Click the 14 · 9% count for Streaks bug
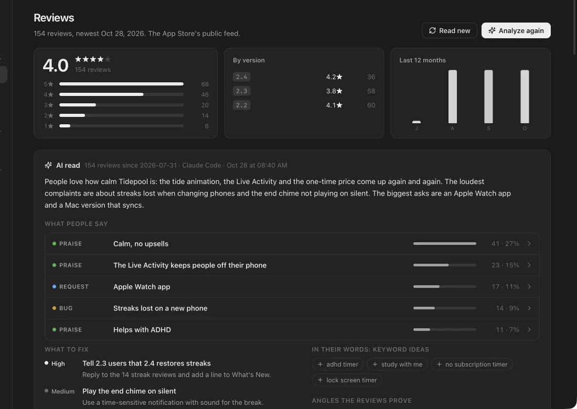Viewport: 577px width, 409px height. point(507,308)
